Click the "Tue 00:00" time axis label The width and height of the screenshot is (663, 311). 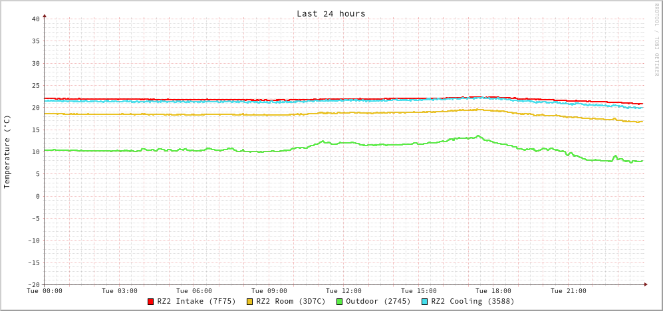(x=45, y=291)
